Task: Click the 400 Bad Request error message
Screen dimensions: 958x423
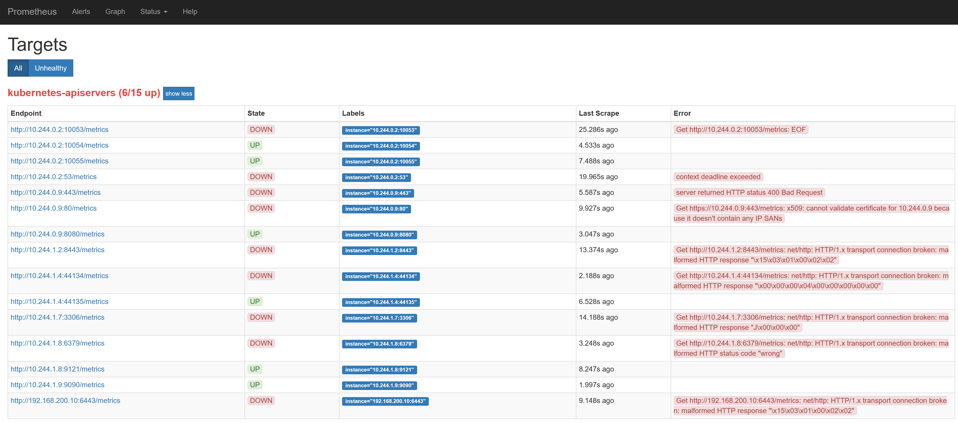Action: [749, 193]
